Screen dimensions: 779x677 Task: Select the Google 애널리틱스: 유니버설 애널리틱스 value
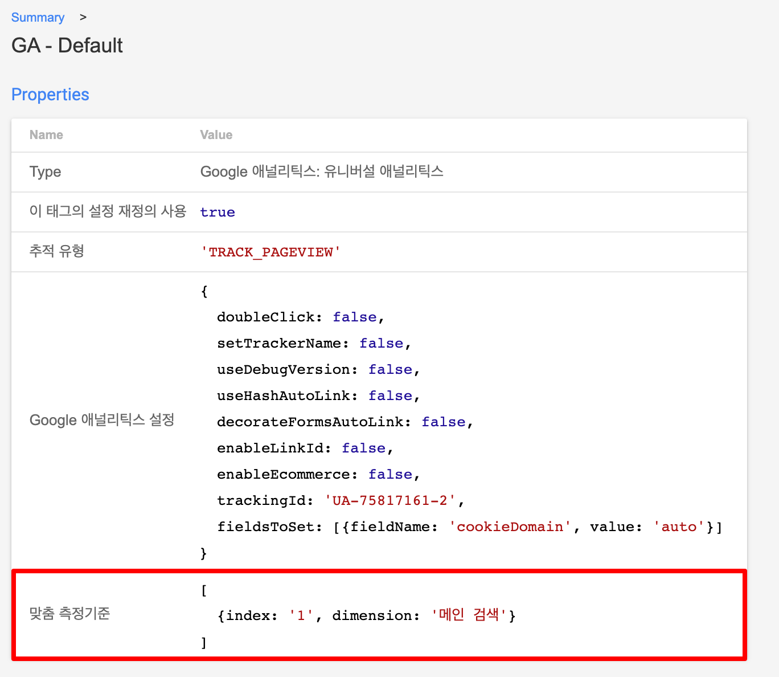(322, 172)
